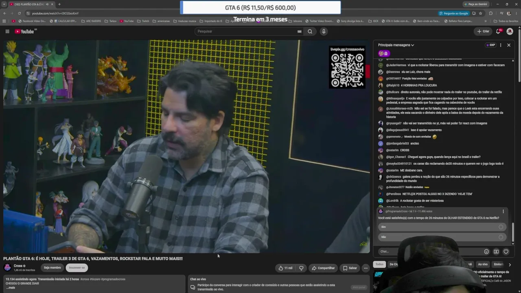Open the ARC RAIDERS bookmark folder

[91, 21]
